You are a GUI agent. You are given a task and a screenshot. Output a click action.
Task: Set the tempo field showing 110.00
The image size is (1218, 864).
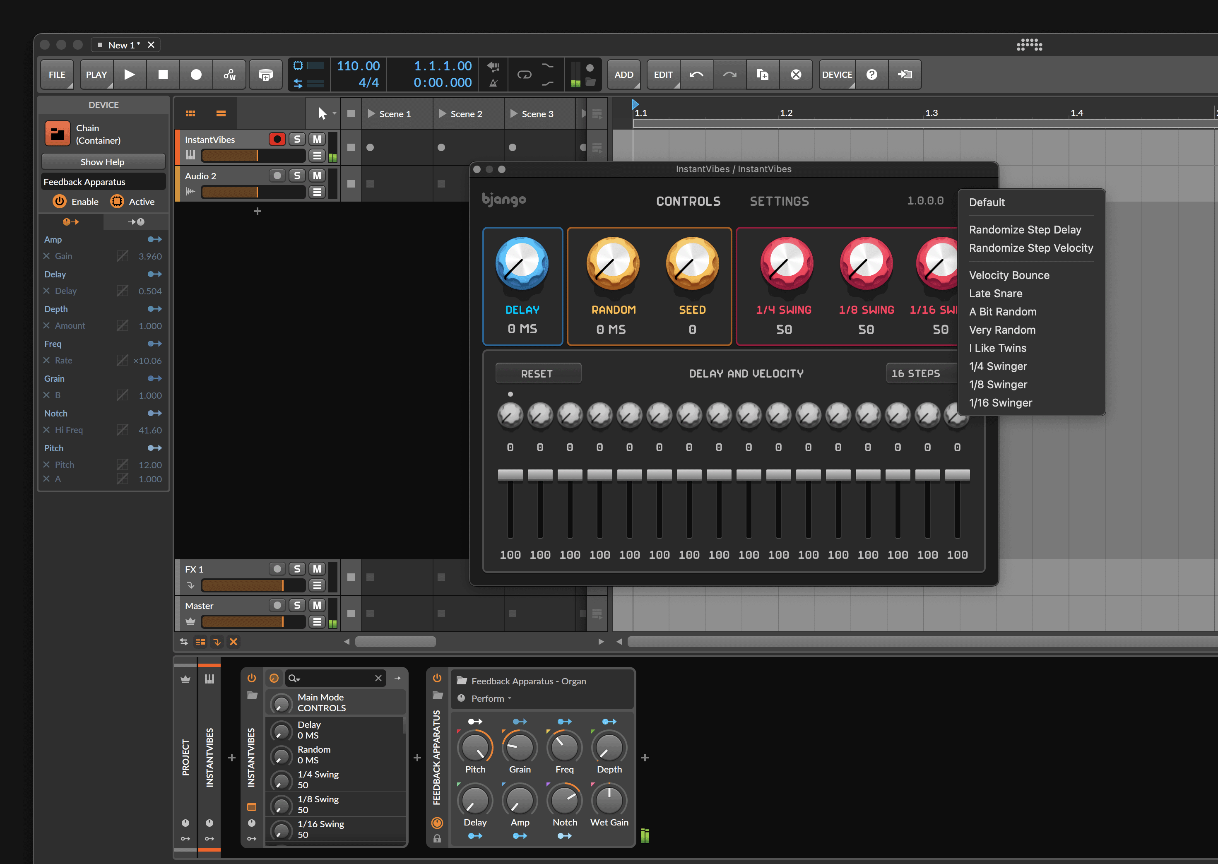click(358, 66)
